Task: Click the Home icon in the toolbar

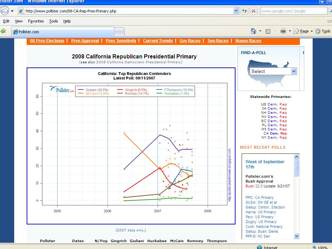Action: point(253,31)
